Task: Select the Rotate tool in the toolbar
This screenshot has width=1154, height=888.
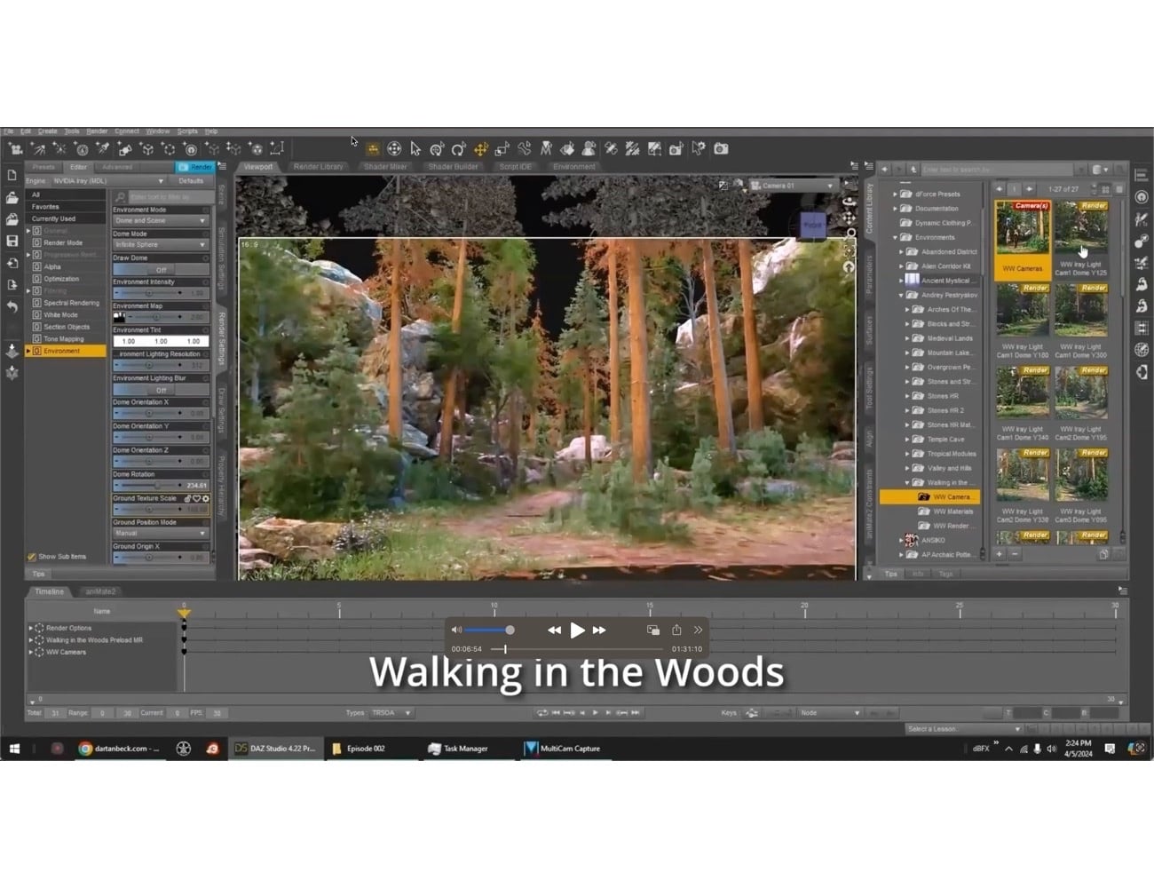Action: pos(458,148)
